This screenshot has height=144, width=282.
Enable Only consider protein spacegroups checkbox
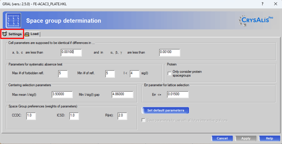pyautogui.click(x=170, y=74)
